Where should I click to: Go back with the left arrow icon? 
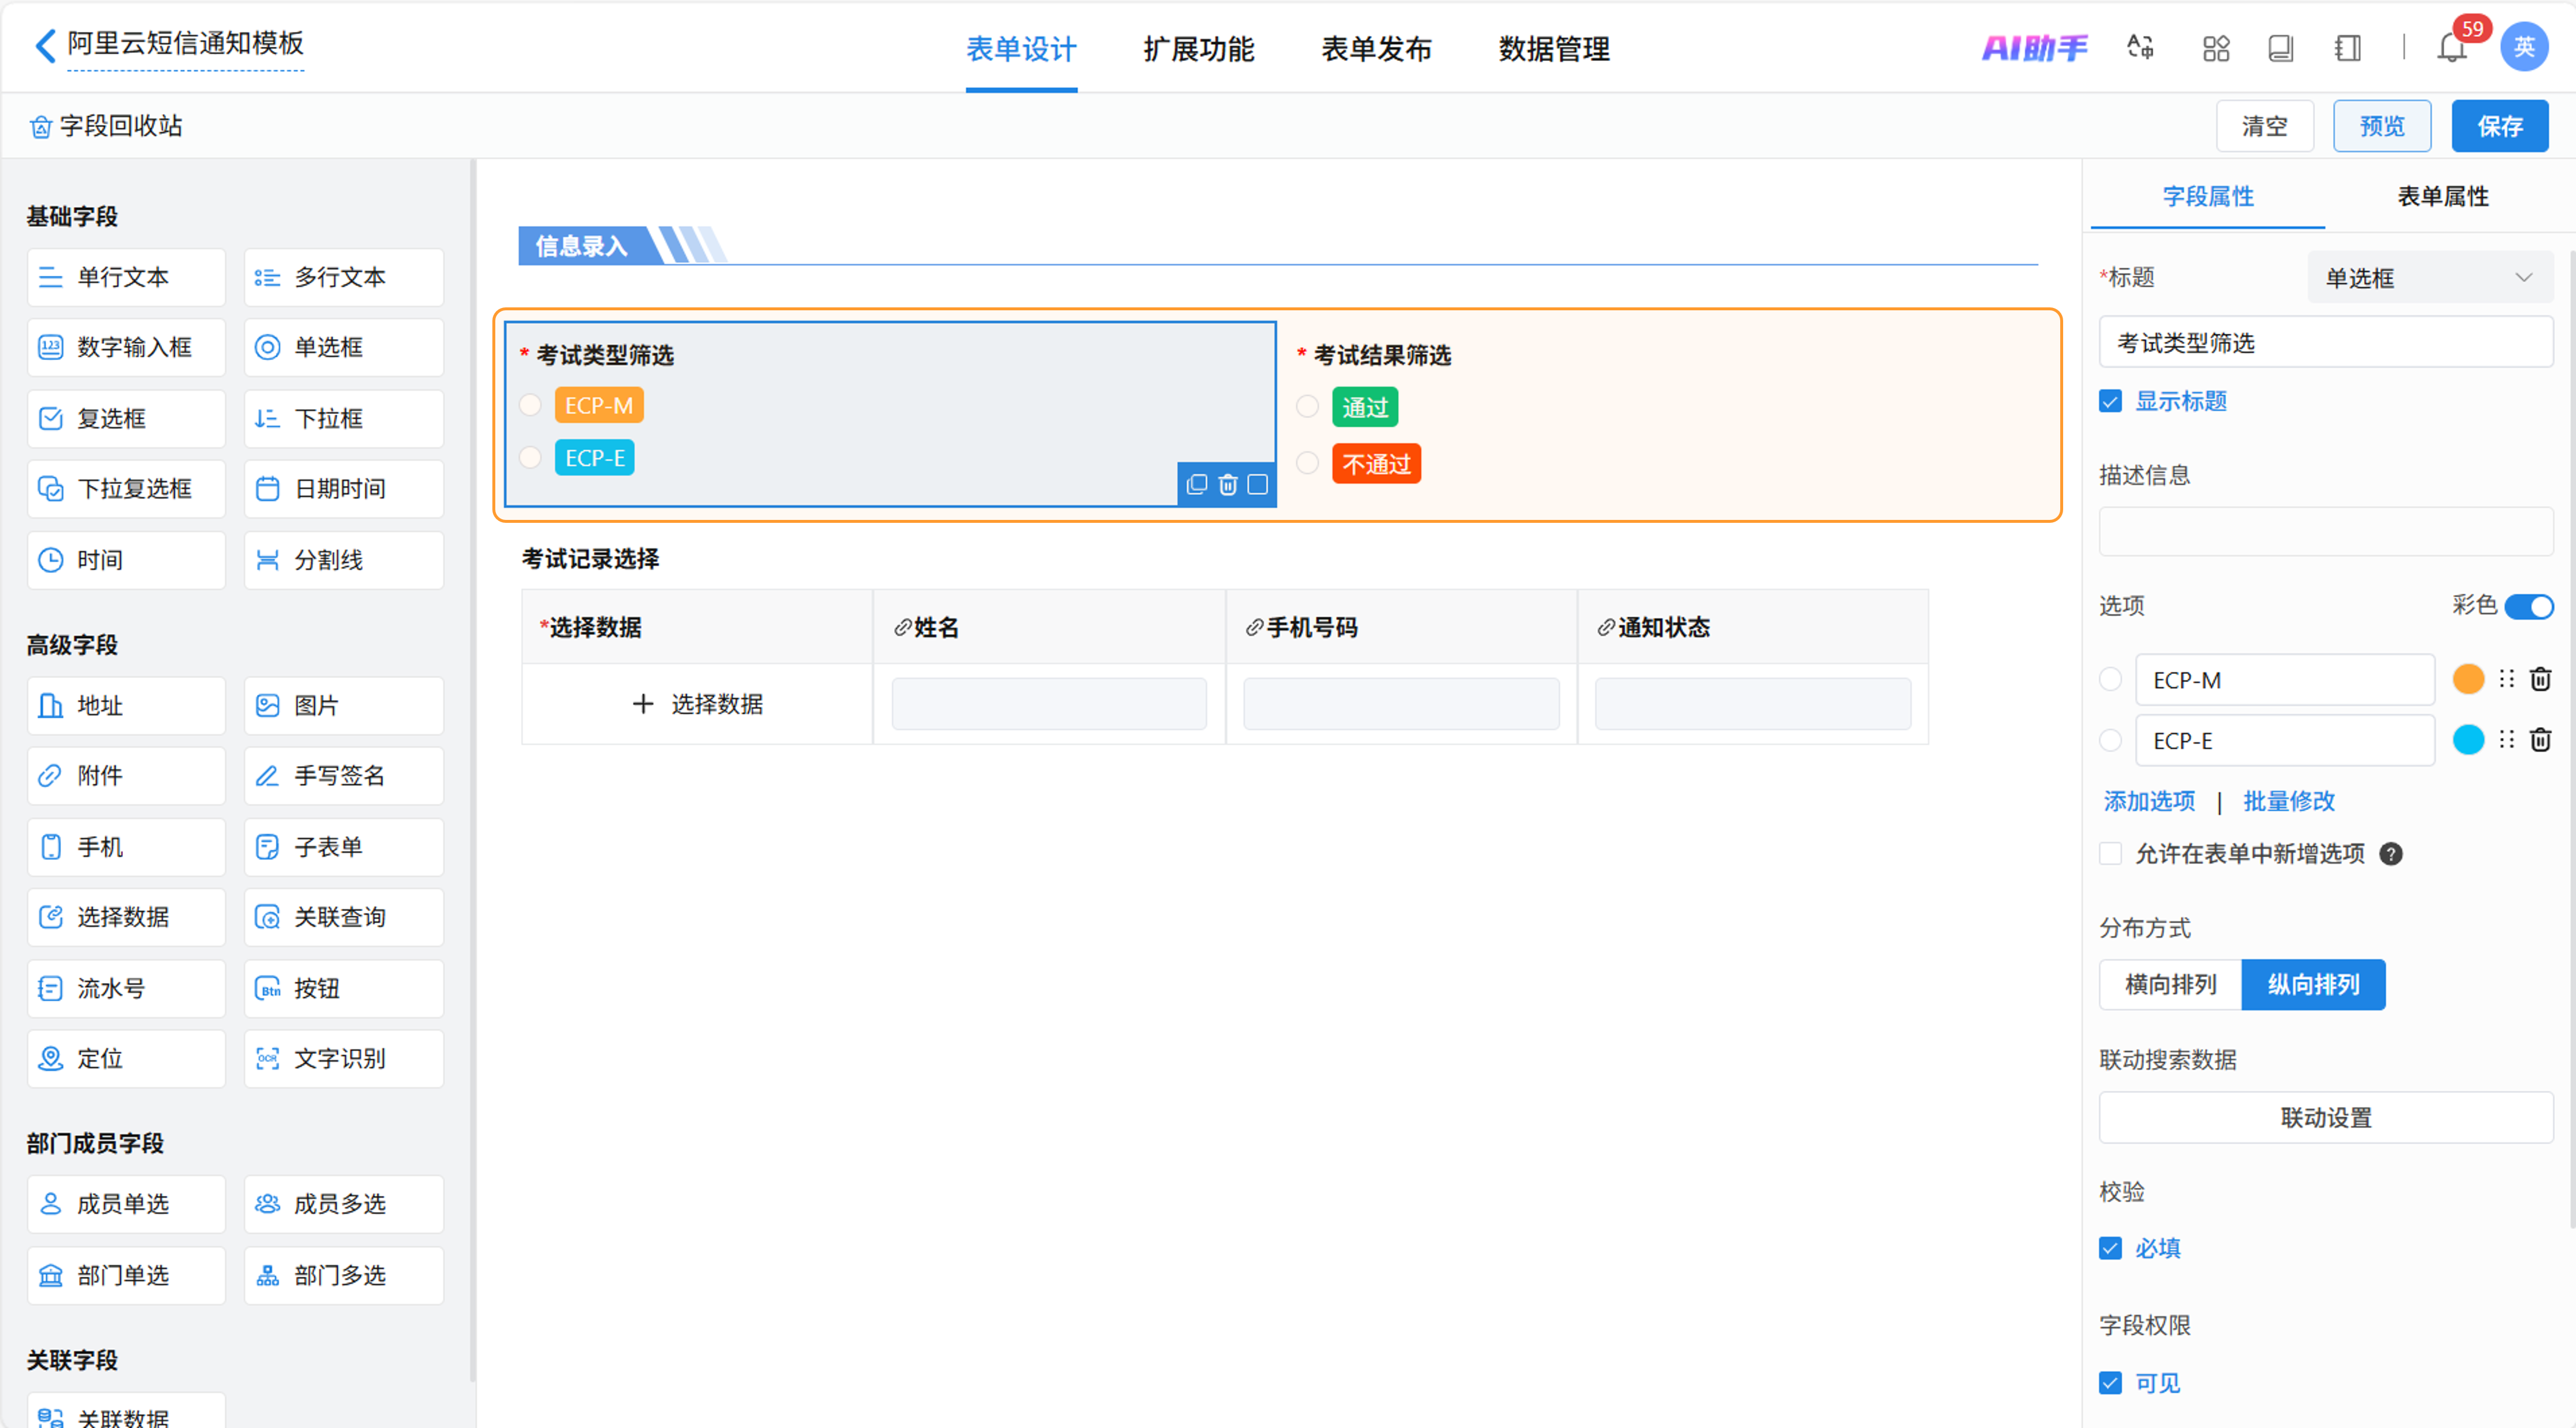pyautogui.click(x=45, y=45)
